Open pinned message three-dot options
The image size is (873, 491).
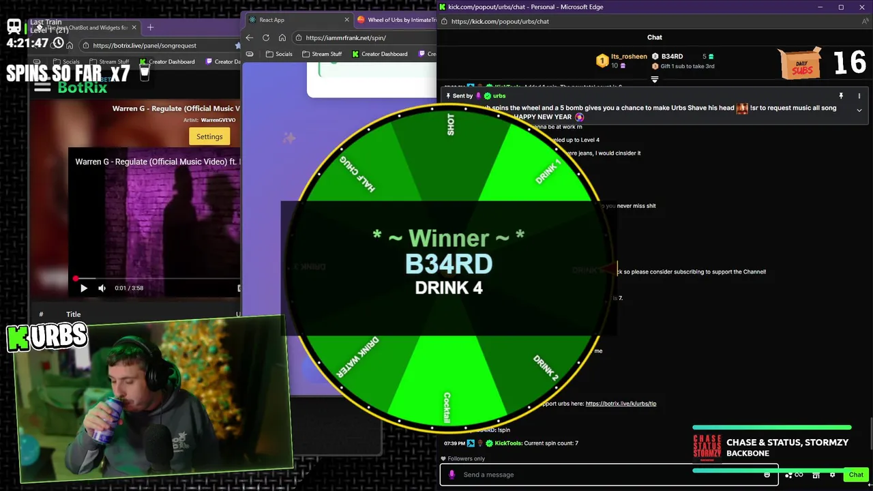(x=859, y=96)
